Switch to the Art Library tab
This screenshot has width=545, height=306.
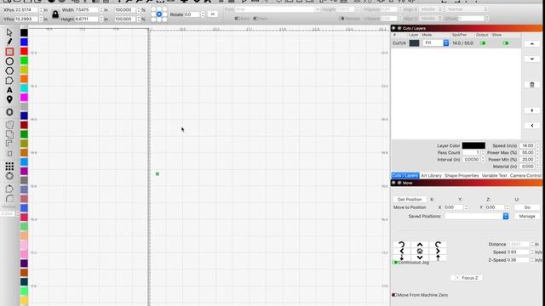(x=431, y=176)
